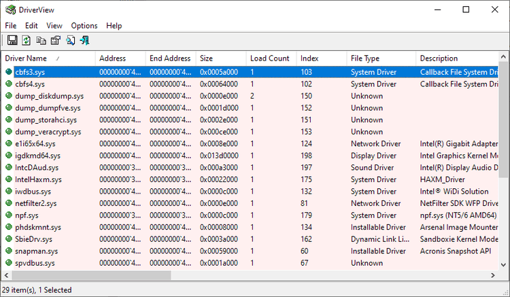Click the DriverView app icon in title bar
The height and width of the screenshot is (297, 510).
tap(10, 10)
